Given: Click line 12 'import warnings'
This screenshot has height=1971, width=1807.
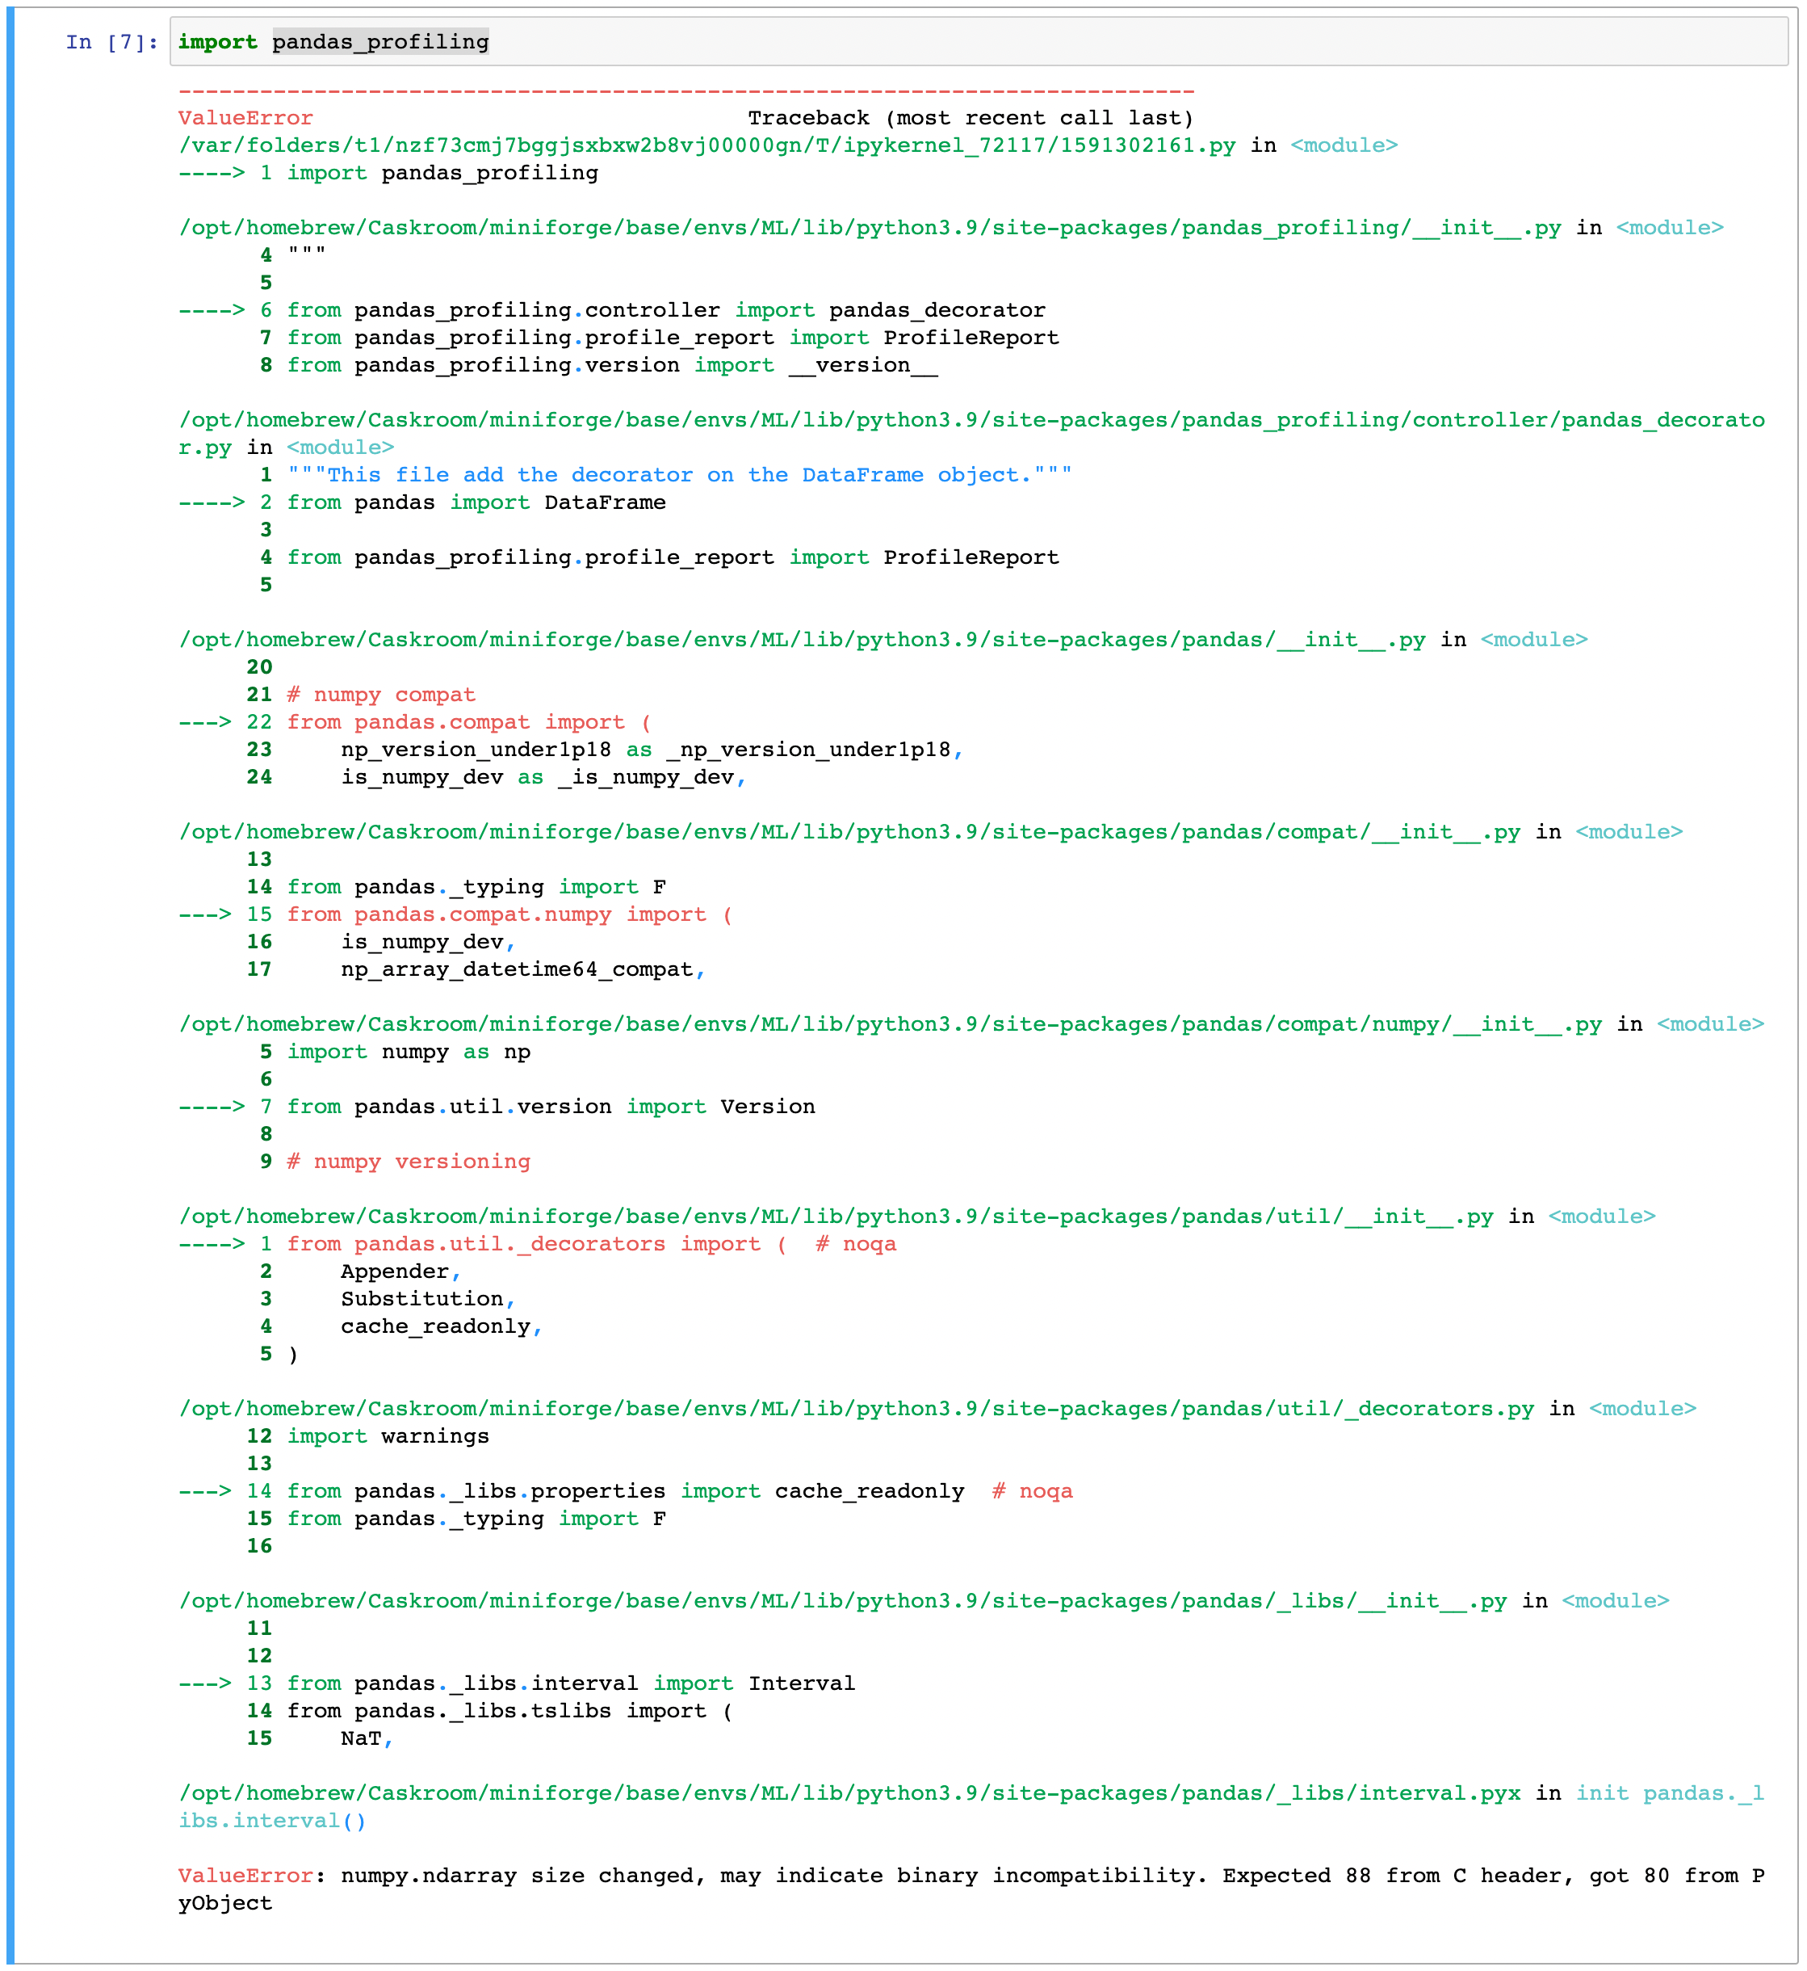Looking at the screenshot, I should click(x=388, y=1437).
